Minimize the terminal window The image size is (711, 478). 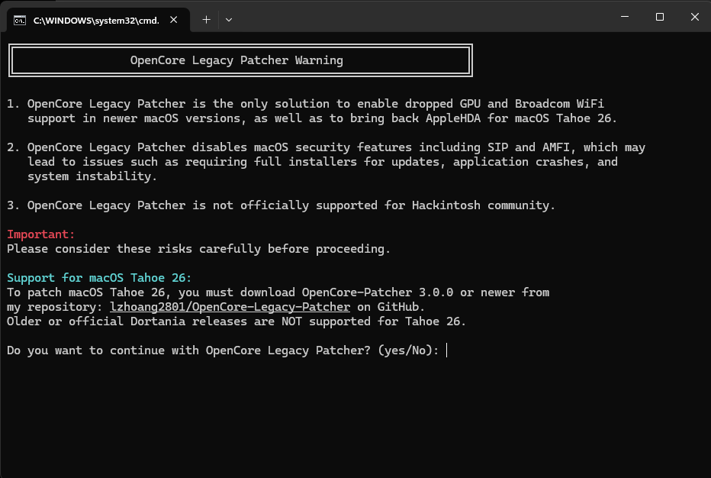(623, 17)
